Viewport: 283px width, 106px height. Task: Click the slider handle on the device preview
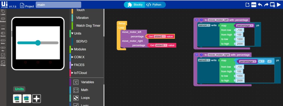tap(38, 43)
